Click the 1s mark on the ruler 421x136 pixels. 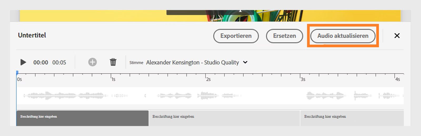111,76
